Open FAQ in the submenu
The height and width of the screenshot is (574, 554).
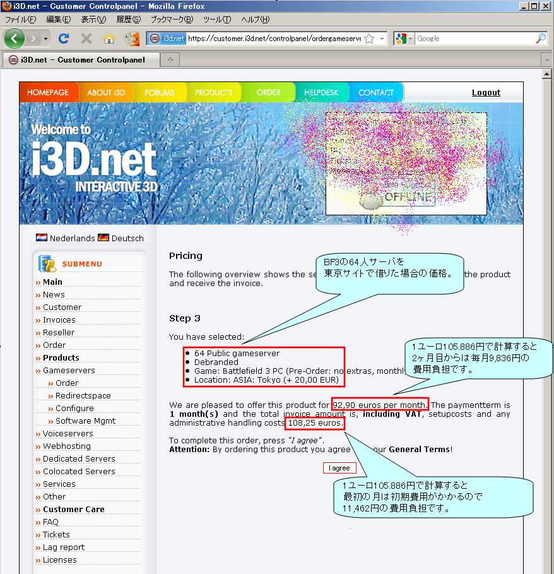pyautogui.click(x=50, y=522)
